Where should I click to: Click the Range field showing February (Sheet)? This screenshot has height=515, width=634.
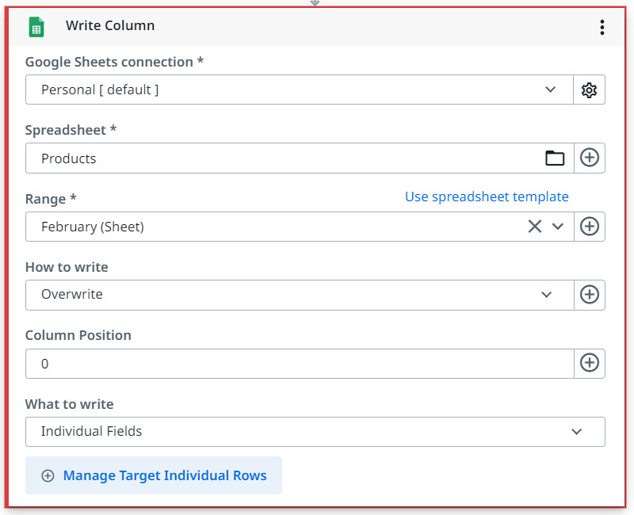269,227
